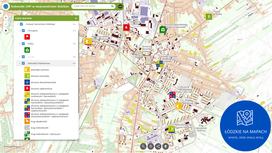Click the green Hufiec building marker on map
The width and height of the screenshot is (272, 153).
(163, 30)
